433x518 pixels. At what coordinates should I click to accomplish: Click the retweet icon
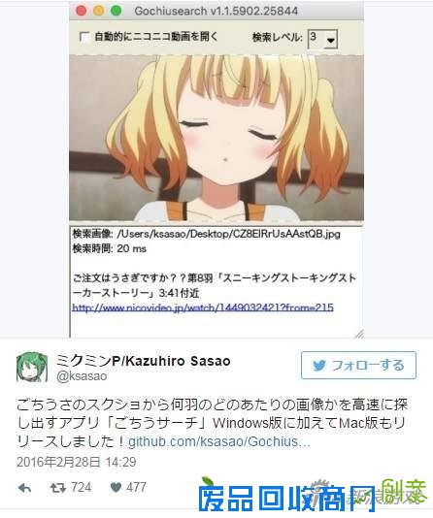click(58, 488)
